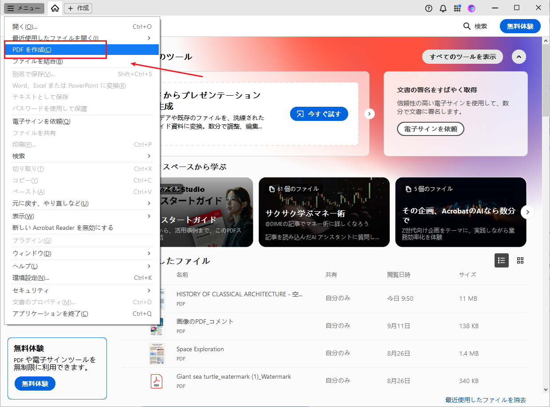The width and height of the screenshot is (550, 407).
Task: Expand the セキュリティ submenu
Action: (82, 291)
